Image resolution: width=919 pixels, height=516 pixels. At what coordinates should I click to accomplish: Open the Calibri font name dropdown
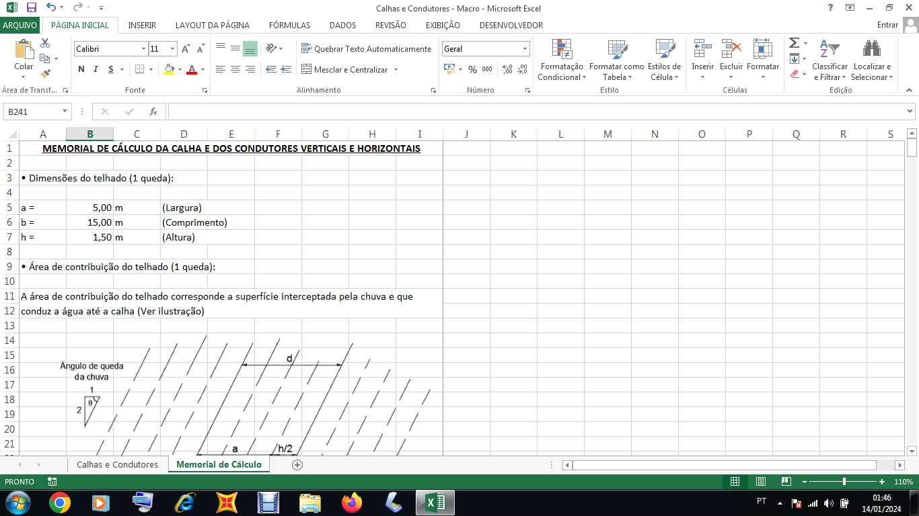pyautogui.click(x=143, y=49)
